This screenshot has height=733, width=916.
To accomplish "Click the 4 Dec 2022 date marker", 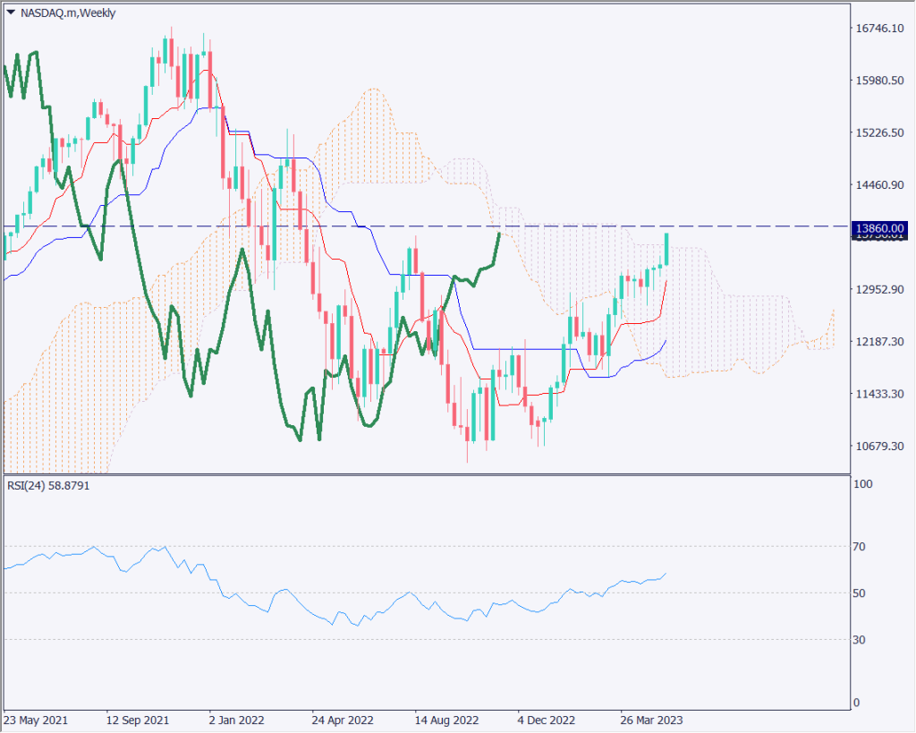I will (547, 720).
